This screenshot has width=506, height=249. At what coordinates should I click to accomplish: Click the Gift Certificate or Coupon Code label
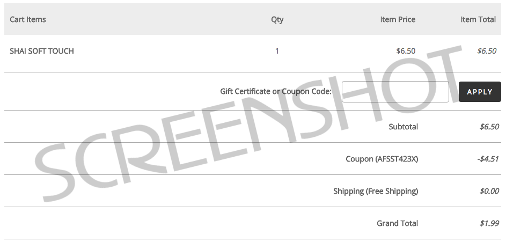point(276,91)
